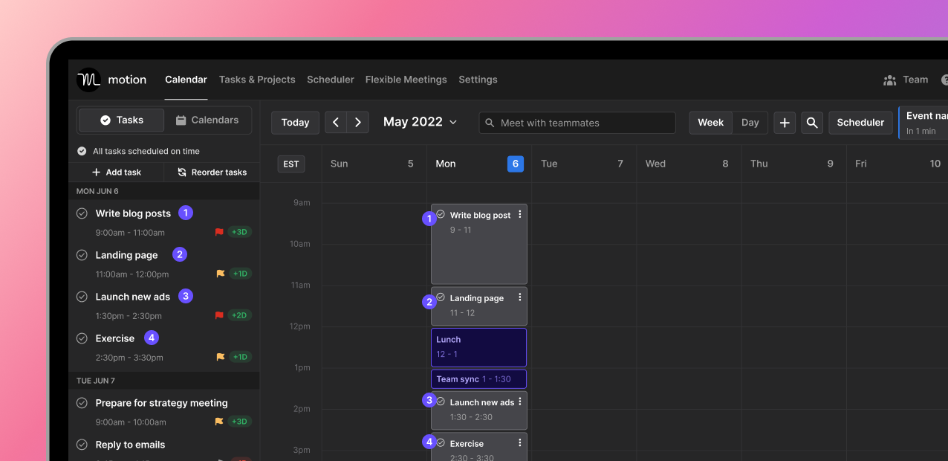948x461 pixels.
Task: Check off the Landing page task
Action: (x=82, y=255)
